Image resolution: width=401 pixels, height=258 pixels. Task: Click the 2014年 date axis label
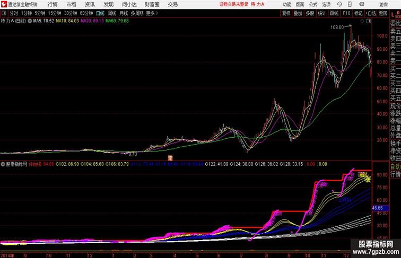7,255
